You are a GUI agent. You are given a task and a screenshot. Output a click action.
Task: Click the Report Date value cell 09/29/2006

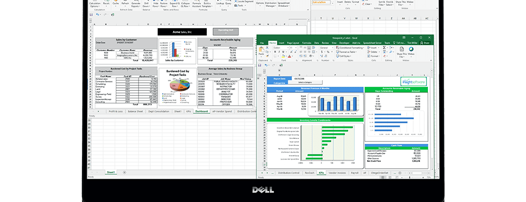[298, 78]
